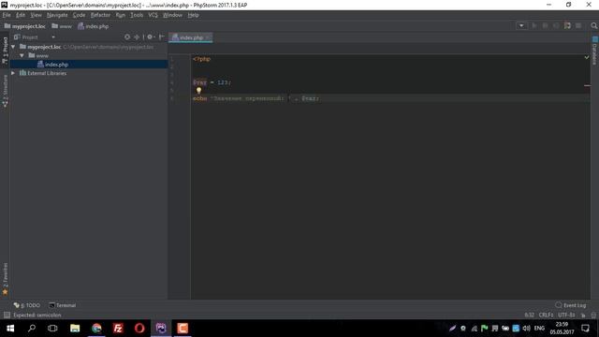Click the <?php opening tag
599x337 pixels.
202,59
